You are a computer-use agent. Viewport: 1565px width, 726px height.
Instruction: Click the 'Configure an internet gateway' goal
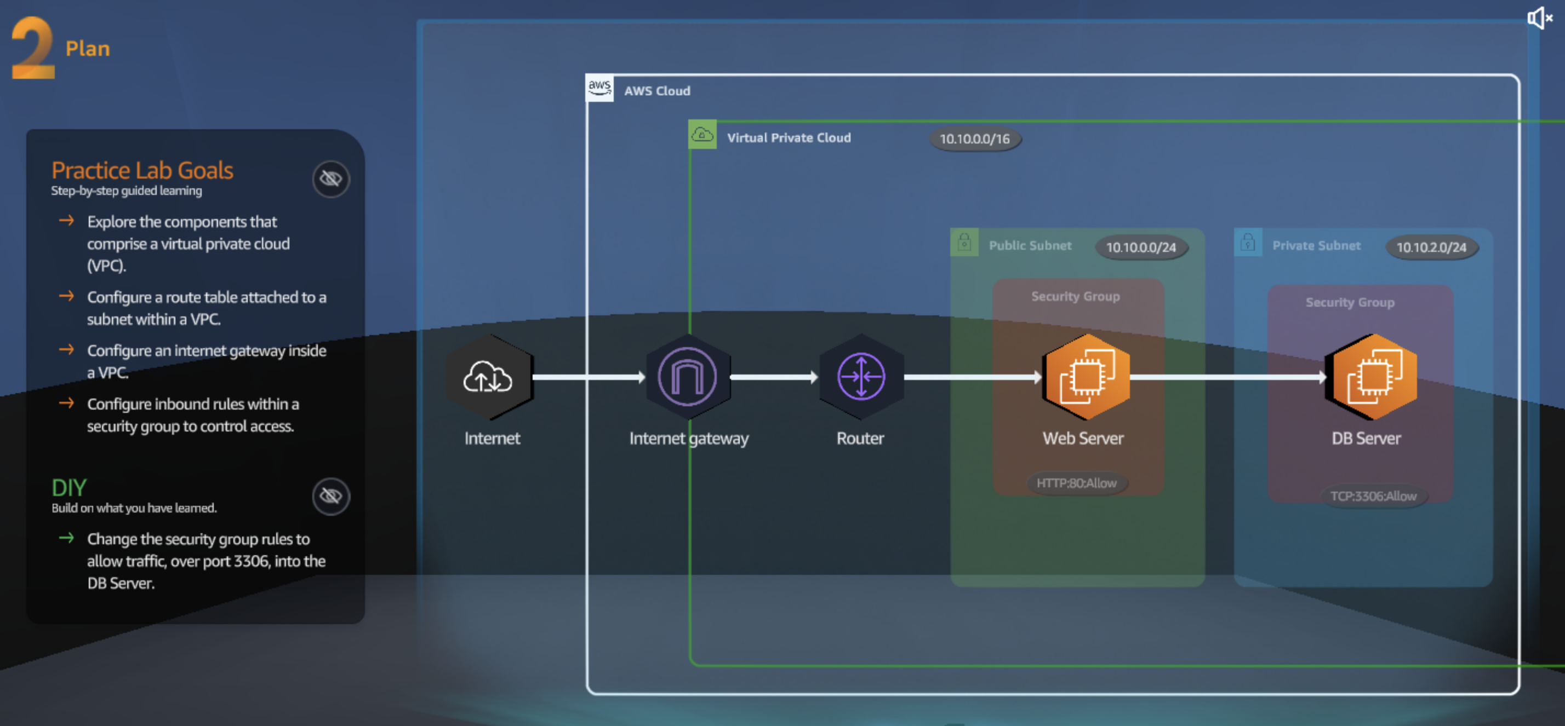207,361
